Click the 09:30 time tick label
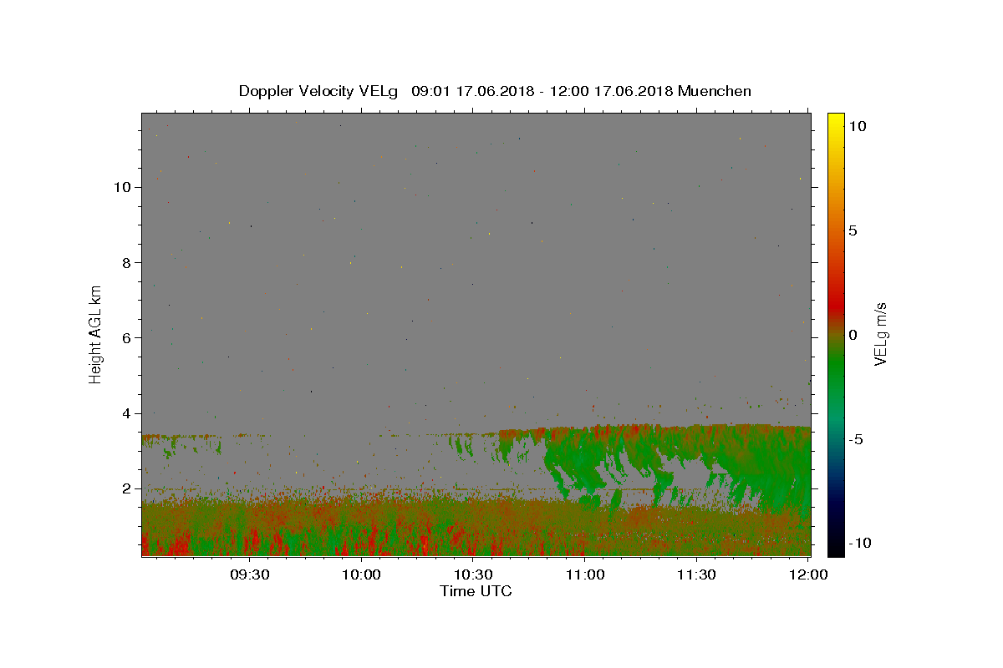Screen dimensions: 1003x668 [249, 574]
